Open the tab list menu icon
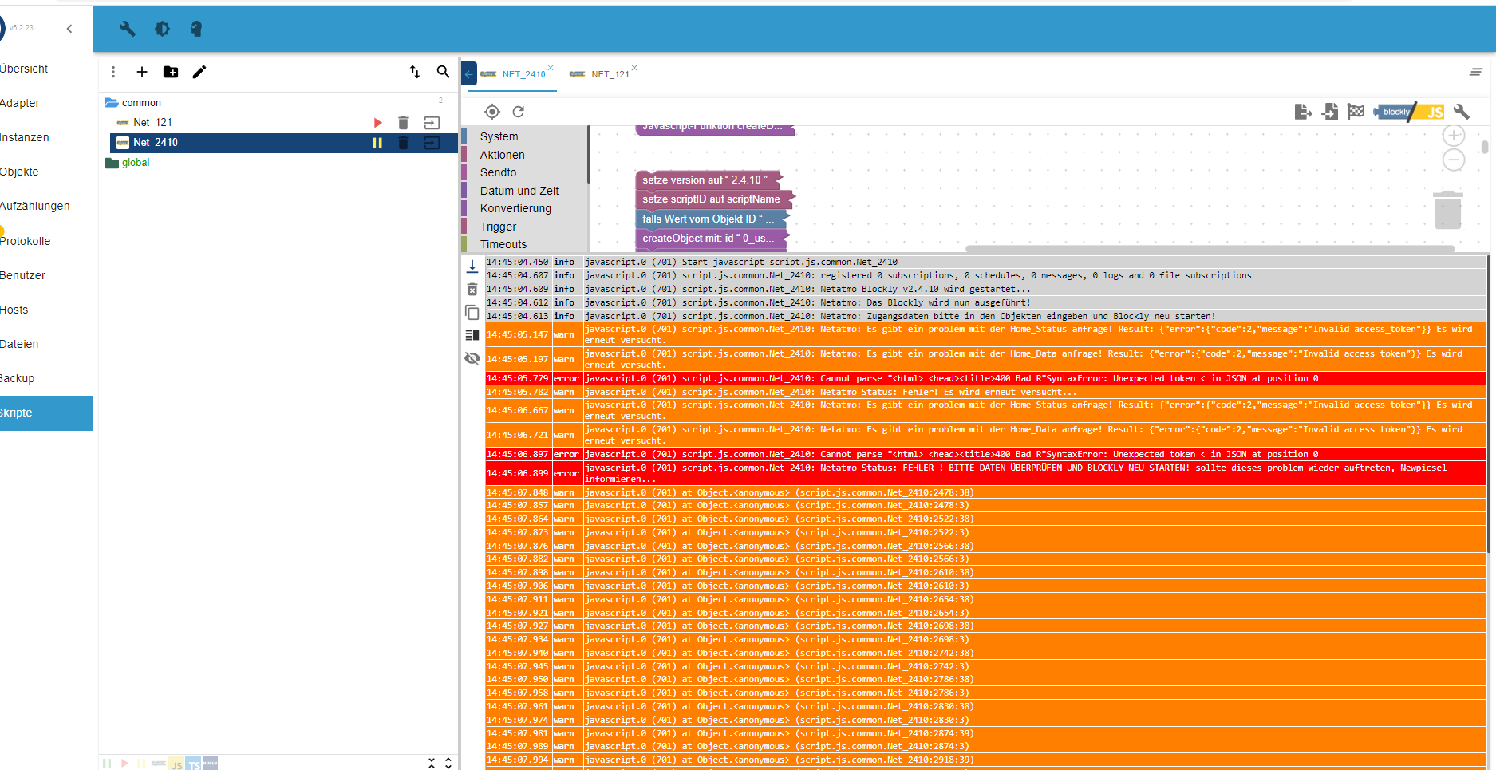Image resolution: width=1496 pixels, height=770 pixels. (1476, 72)
